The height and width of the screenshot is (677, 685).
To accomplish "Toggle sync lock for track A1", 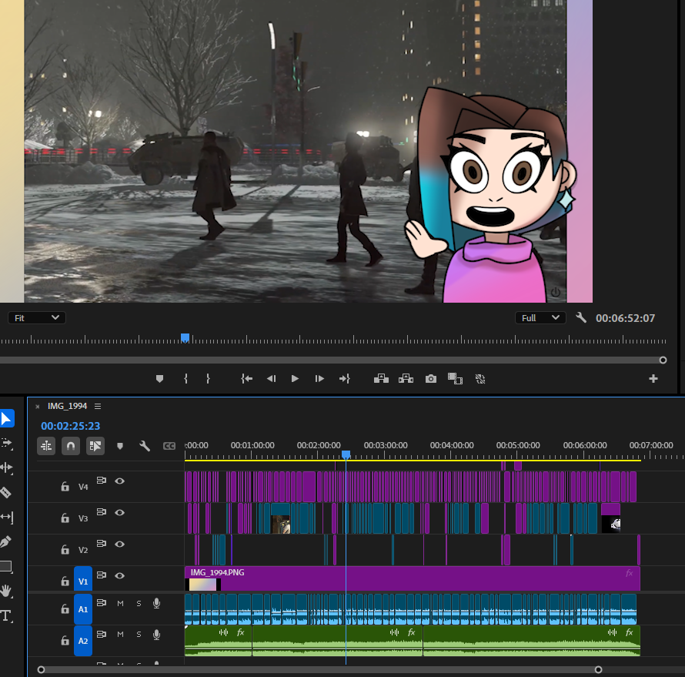I will (102, 603).
